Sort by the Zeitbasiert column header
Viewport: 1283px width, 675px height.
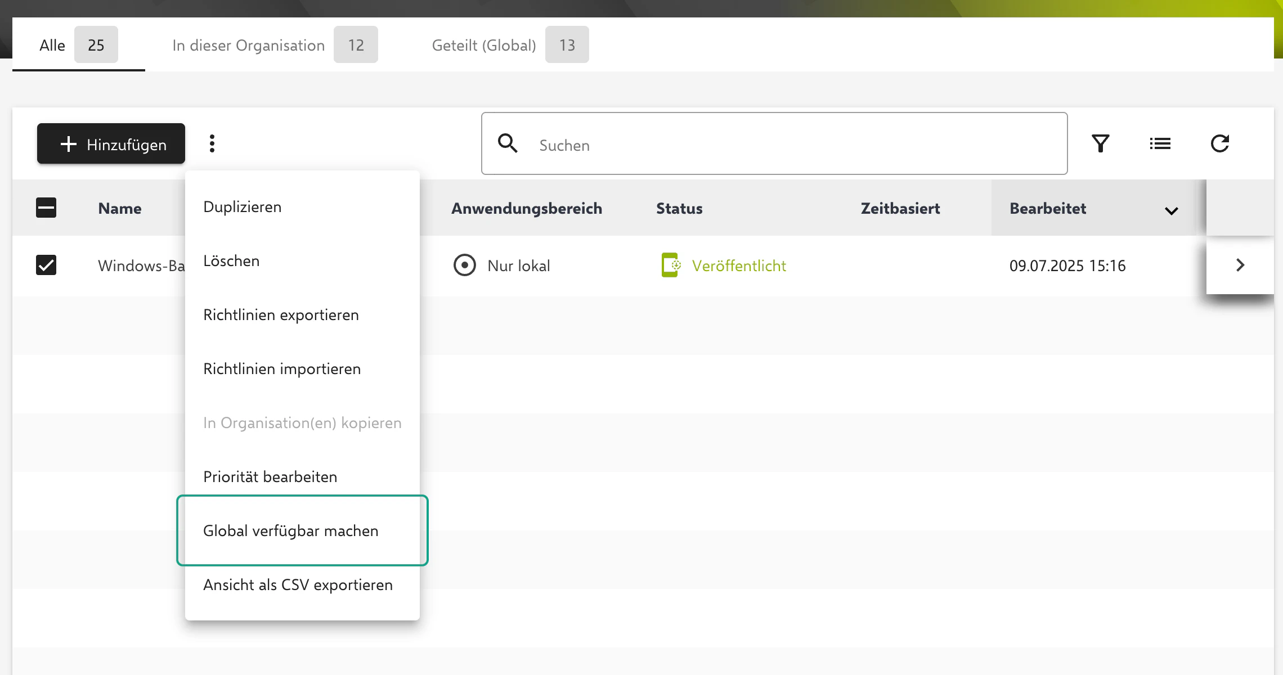pyautogui.click(x=900, y=208)
